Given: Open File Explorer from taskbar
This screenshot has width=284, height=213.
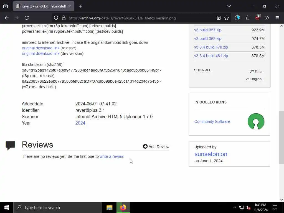Looking at the screenshot, I should [109, 207].
